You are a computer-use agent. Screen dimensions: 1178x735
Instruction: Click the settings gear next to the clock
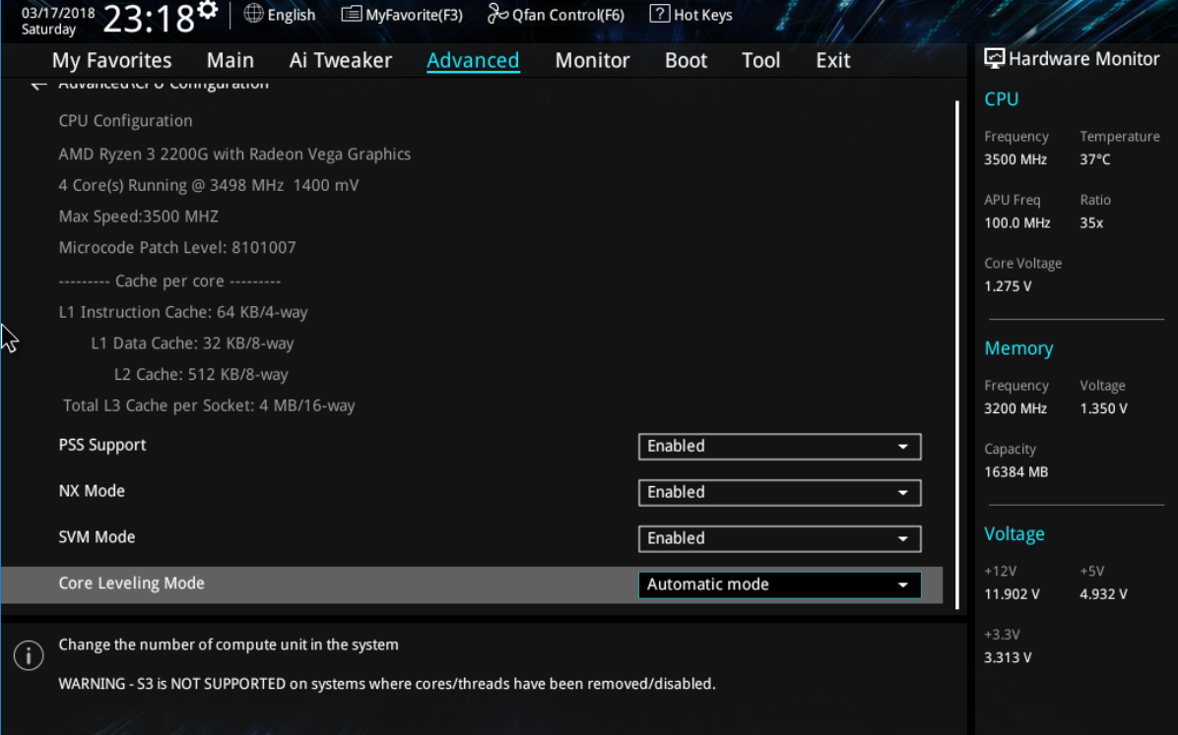click(x=208, y=11)
